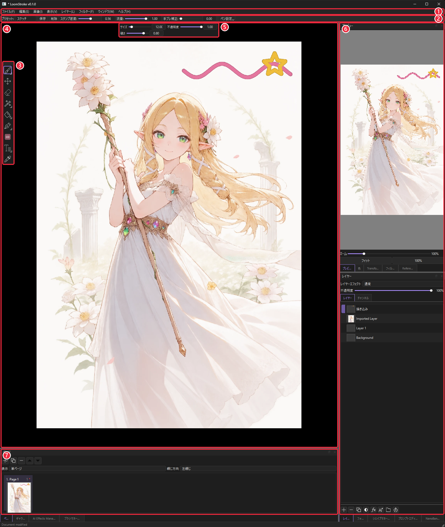Click the pen-nib vector layer icon

(396, 510)
